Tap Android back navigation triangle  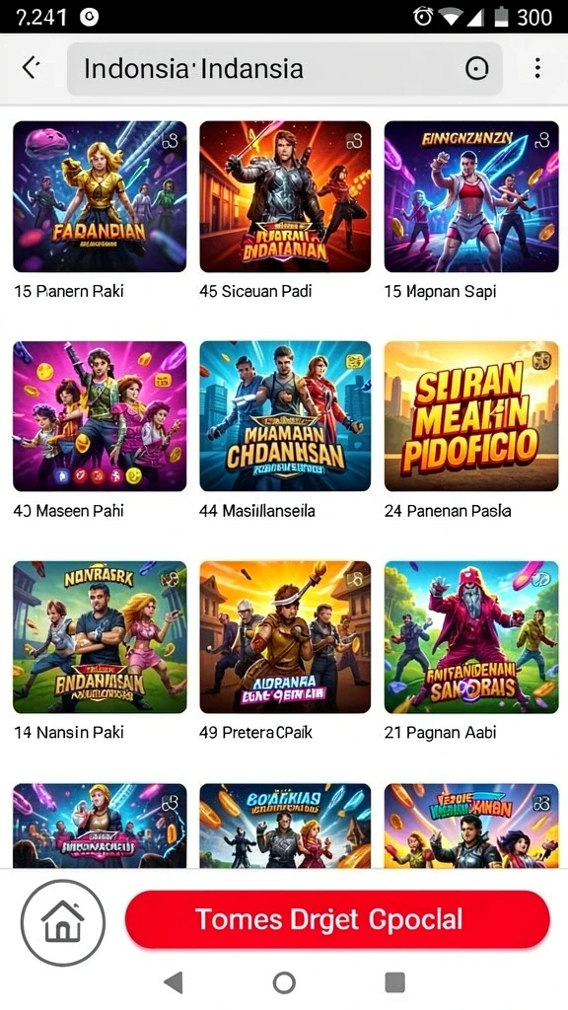(173, 983)
